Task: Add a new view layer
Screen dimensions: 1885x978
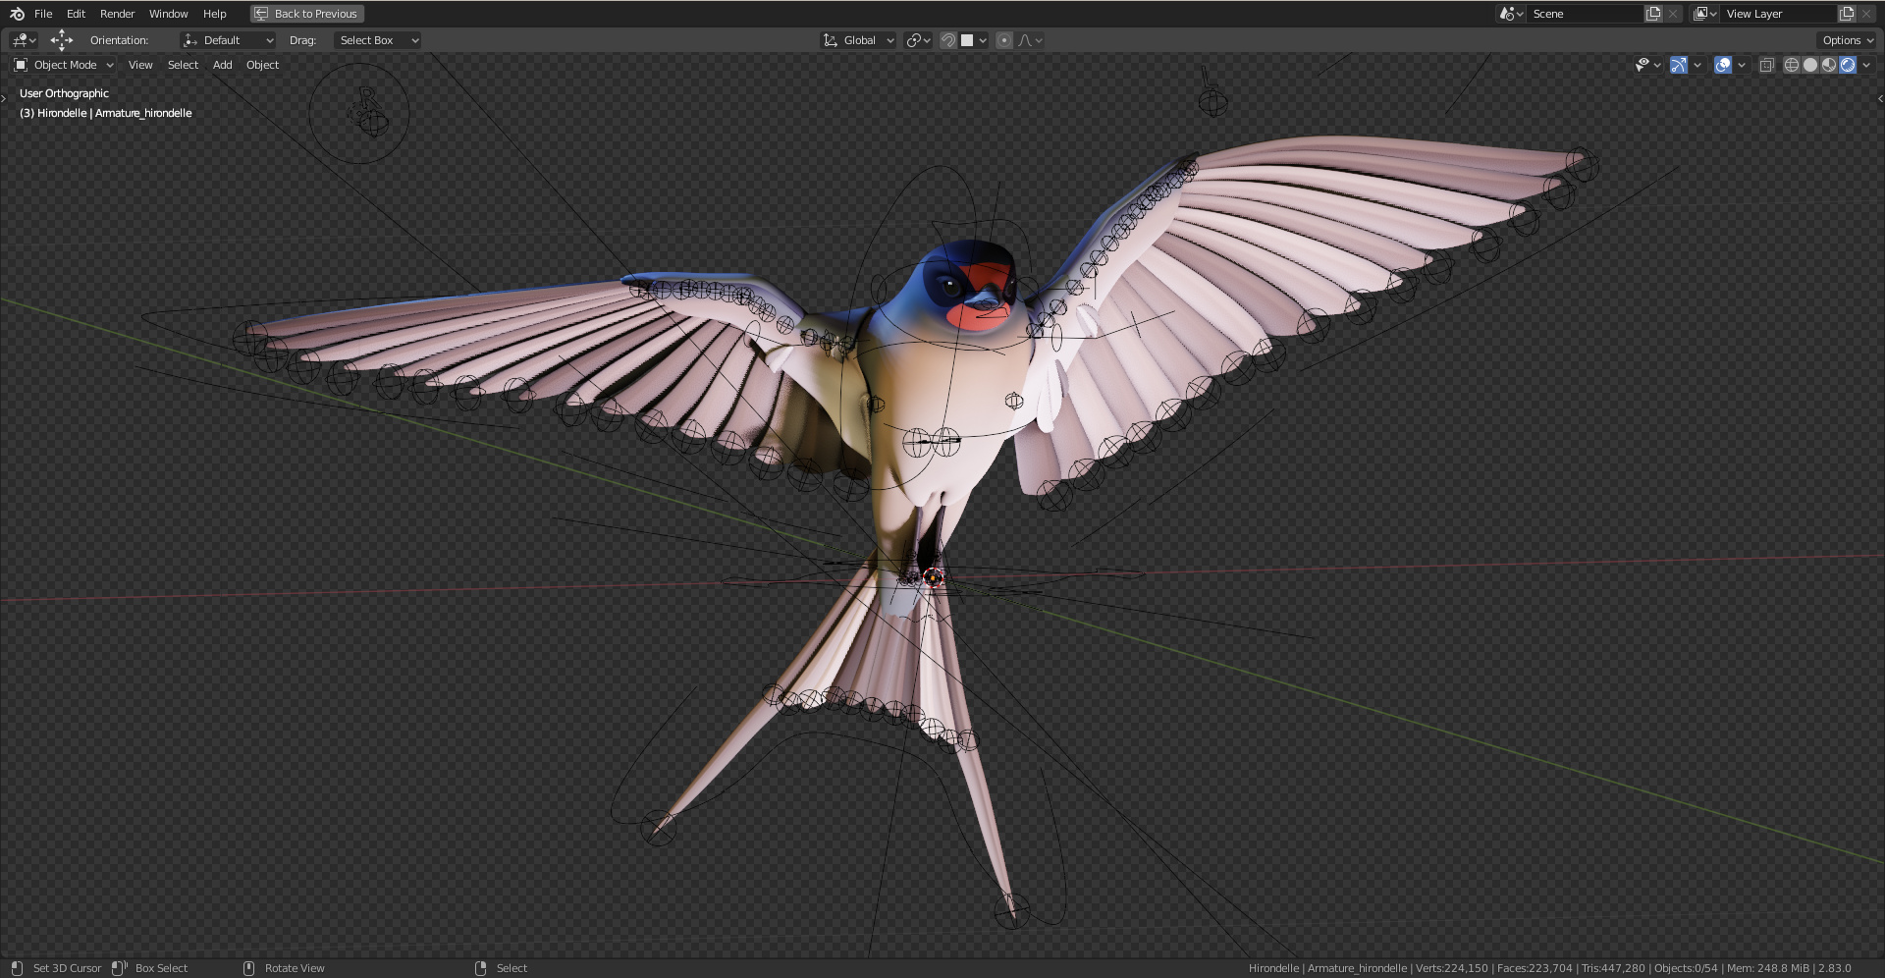Action: click(1847, 14)
